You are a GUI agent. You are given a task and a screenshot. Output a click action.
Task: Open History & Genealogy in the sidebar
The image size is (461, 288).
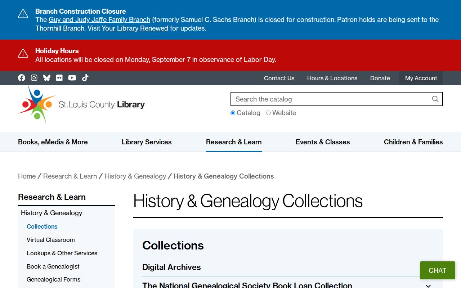pos(52,213)
